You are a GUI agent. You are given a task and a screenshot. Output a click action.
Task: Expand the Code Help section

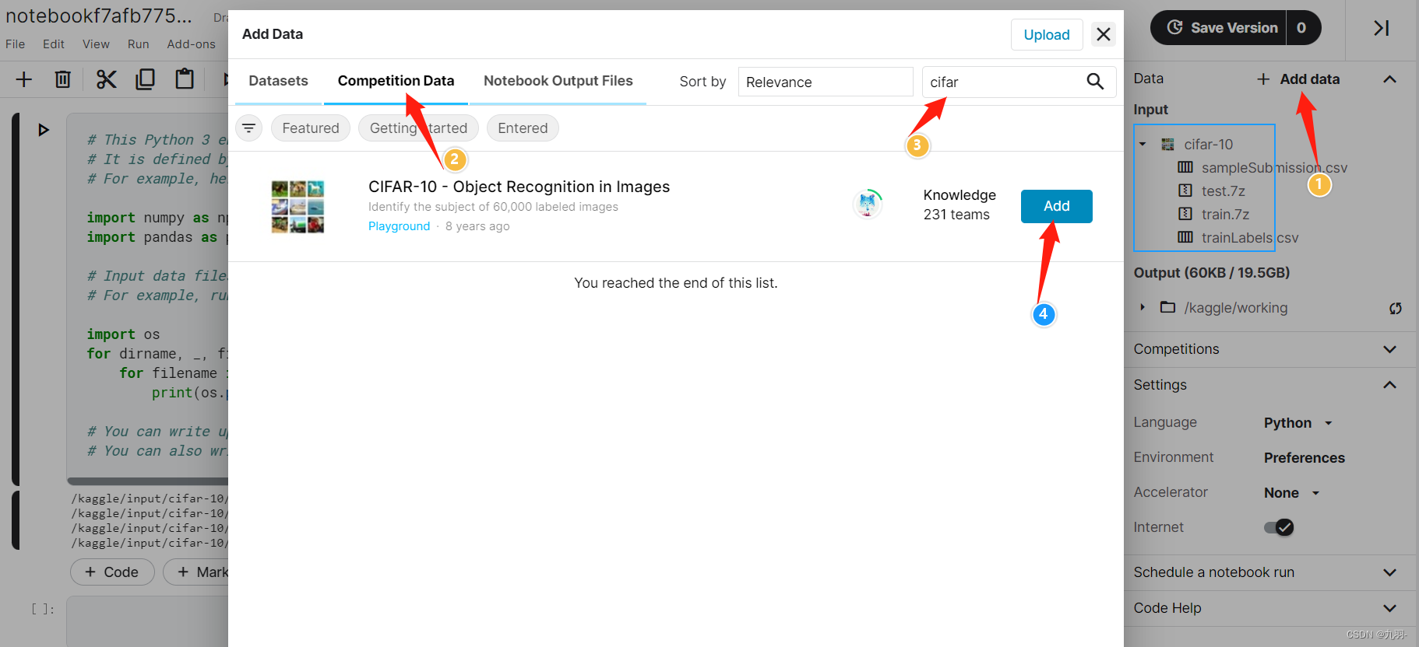pos(1390,608)
